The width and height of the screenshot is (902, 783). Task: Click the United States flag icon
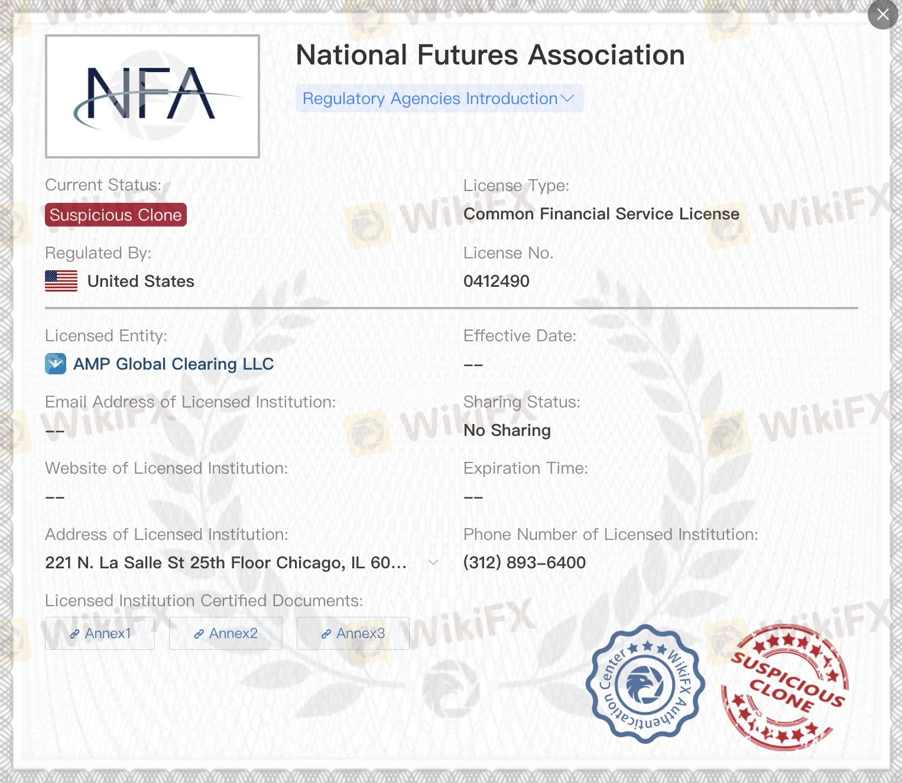(61, 281)
